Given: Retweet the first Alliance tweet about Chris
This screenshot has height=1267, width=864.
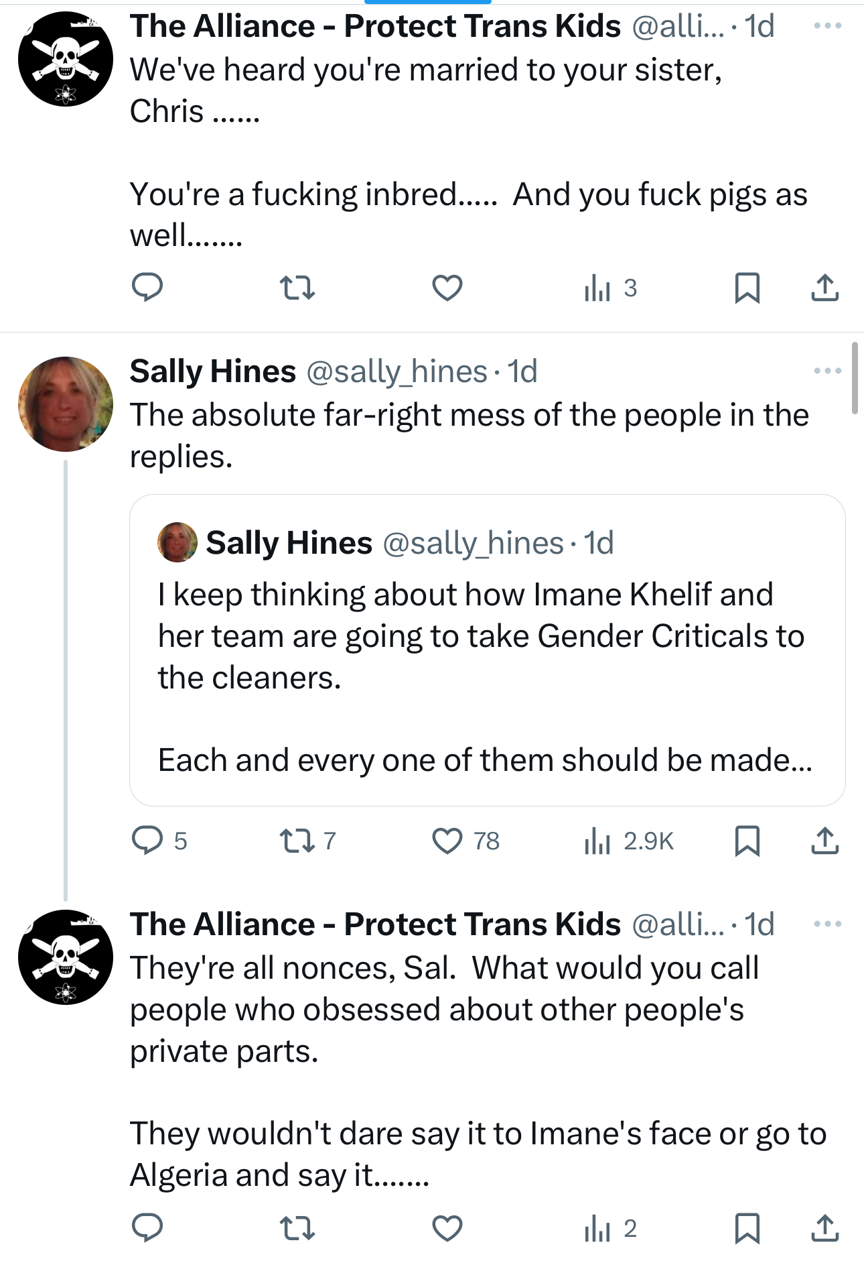Looking at the screenshot, I should (297, 288).
